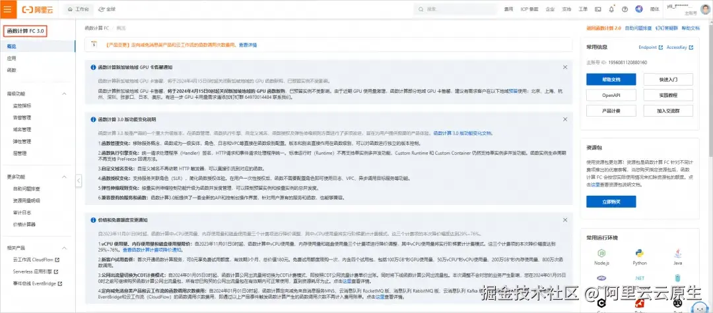Click the blue 帮助文档 button
This screenshot has width=713, height=313.
pos(611,79)
